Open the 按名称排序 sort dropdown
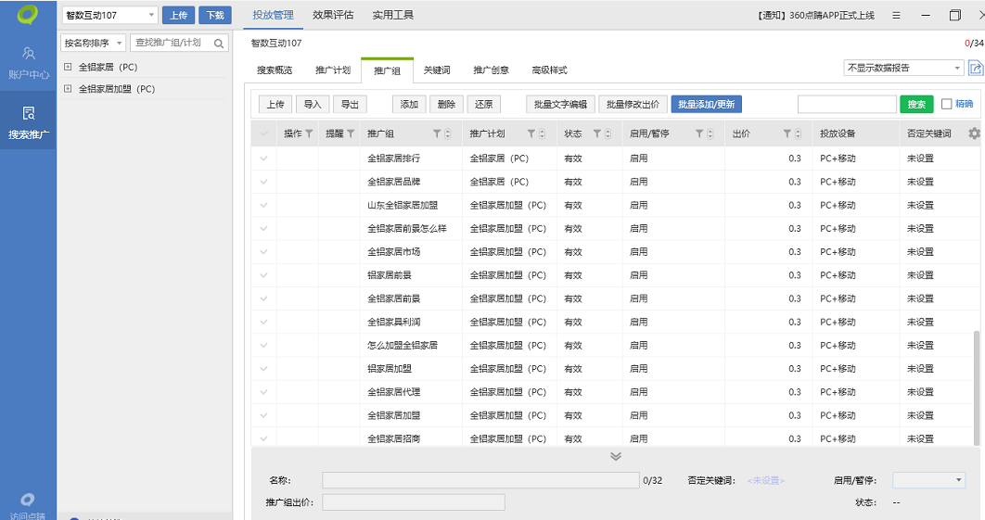Viewport: 985px width, 520px height. [x=93, y=44]
